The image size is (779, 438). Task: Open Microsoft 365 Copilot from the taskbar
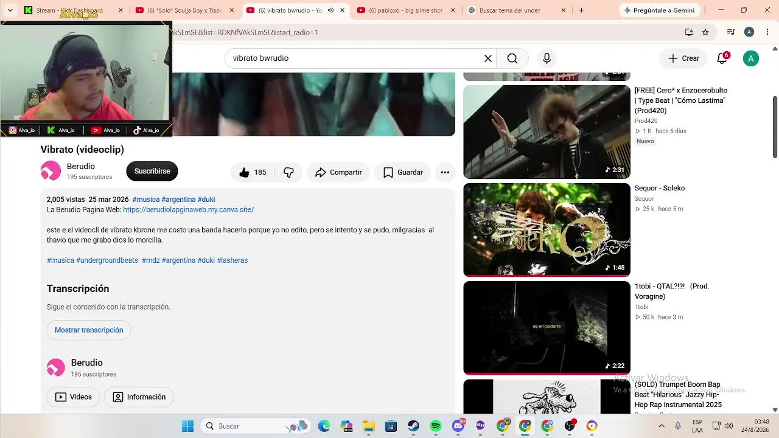pos(346,426)
